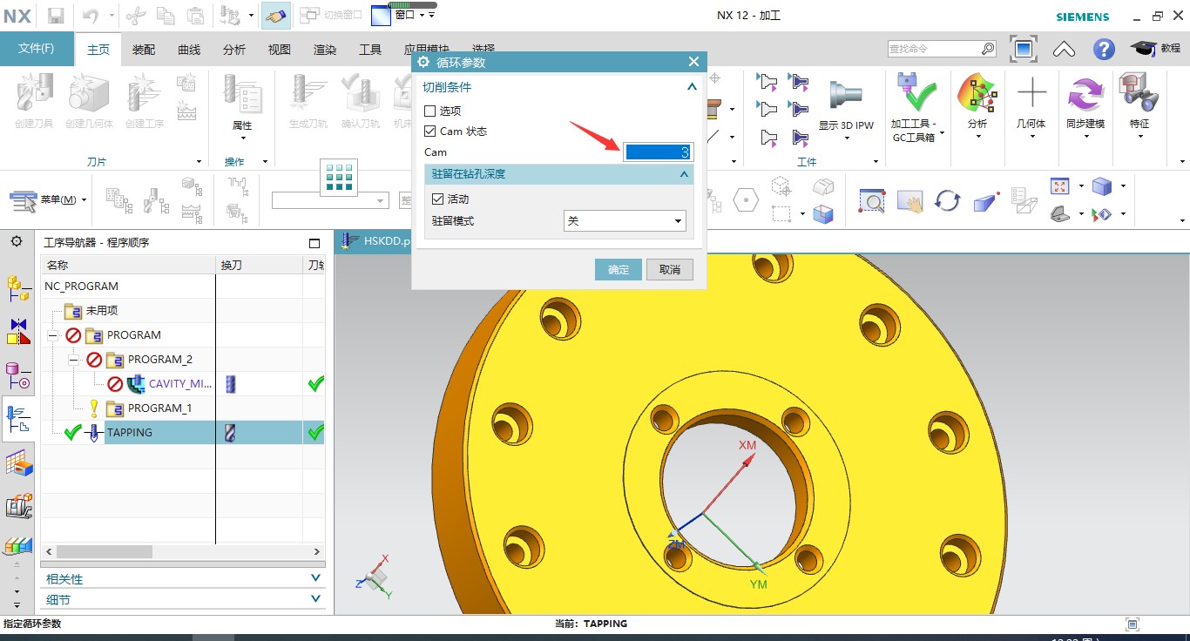This screenshot has width=1190, height=641.
Task: Click the Generate Tool Path (生成刀轨) icon
Action: [308, 100]
